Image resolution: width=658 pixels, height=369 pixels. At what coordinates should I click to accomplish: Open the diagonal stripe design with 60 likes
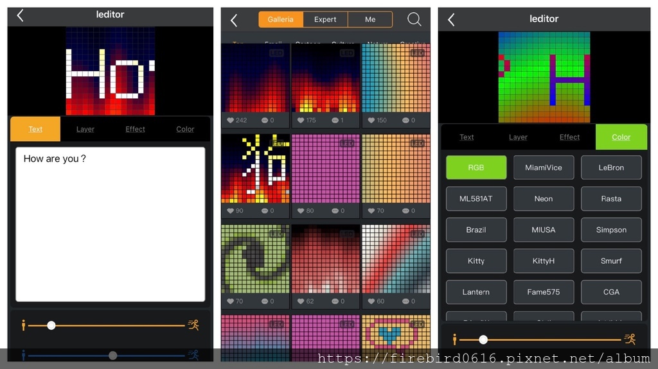396,259
